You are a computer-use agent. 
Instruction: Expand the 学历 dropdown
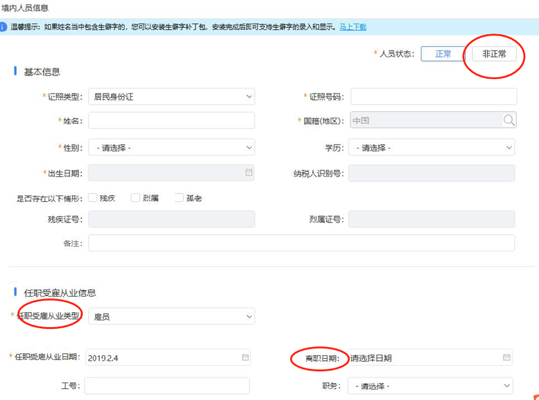[x=432, y=148]
